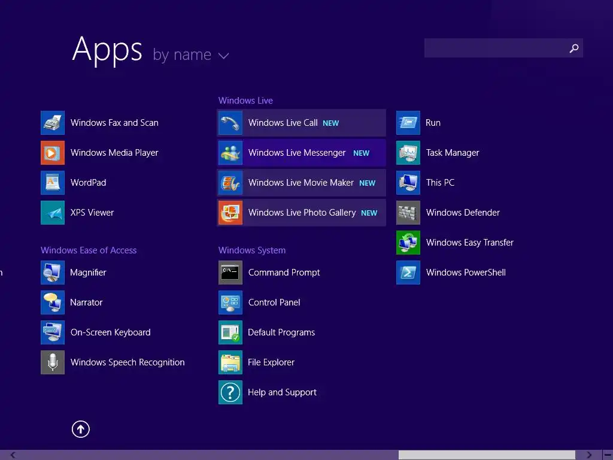Start the Narrator icon

pyautogui.click(x=53, y=302)
